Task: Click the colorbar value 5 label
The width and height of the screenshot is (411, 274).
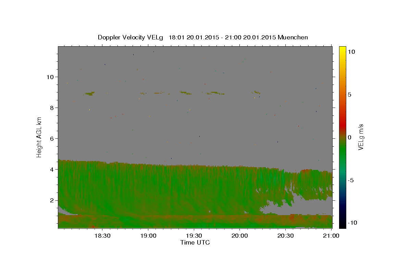Action: (349, 95)
